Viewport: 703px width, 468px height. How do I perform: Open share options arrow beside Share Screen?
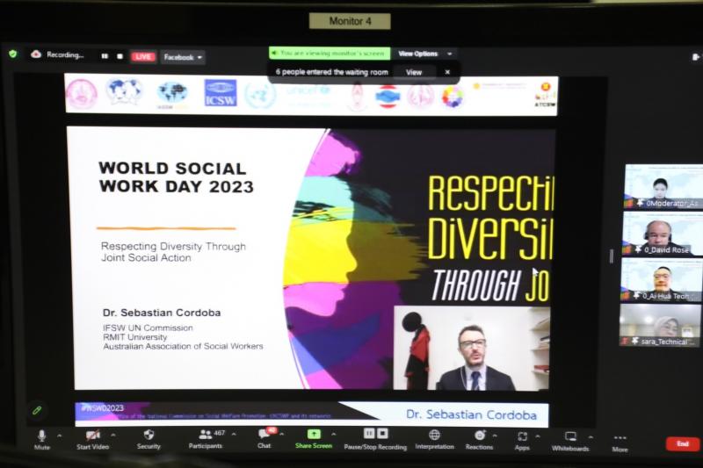(334, 434)
